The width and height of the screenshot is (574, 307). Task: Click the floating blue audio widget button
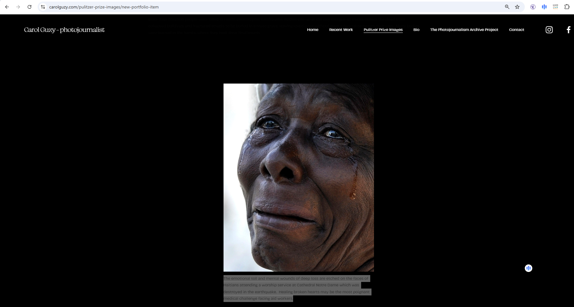pos(528,268)
